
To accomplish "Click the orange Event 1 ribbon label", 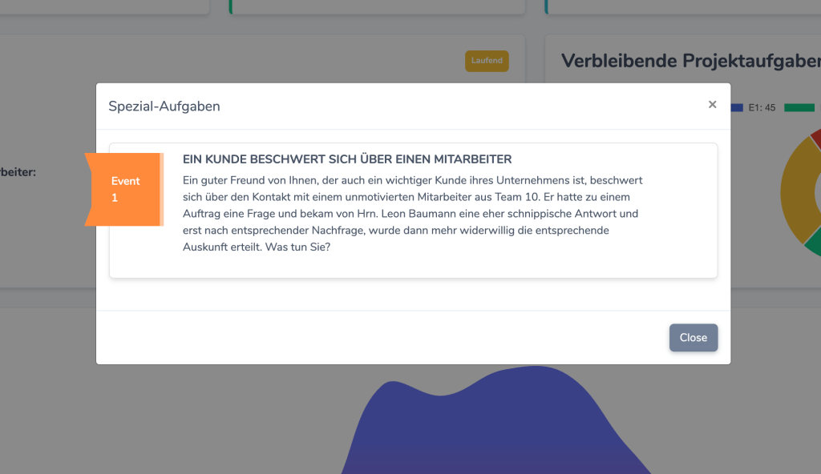I will (124, 190).
